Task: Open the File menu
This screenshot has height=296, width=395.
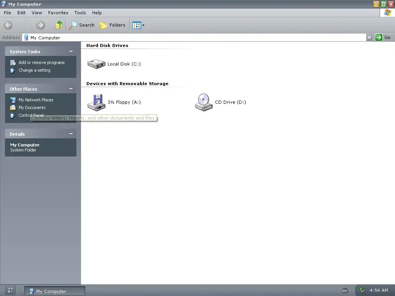Action: tap(7, 13)
